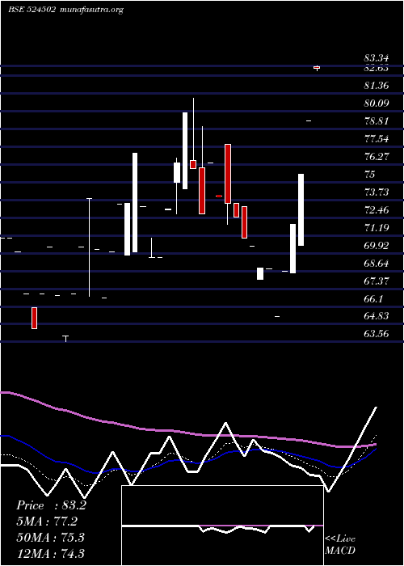Click the '50MA : 75.3' readout

click(50, 537)
